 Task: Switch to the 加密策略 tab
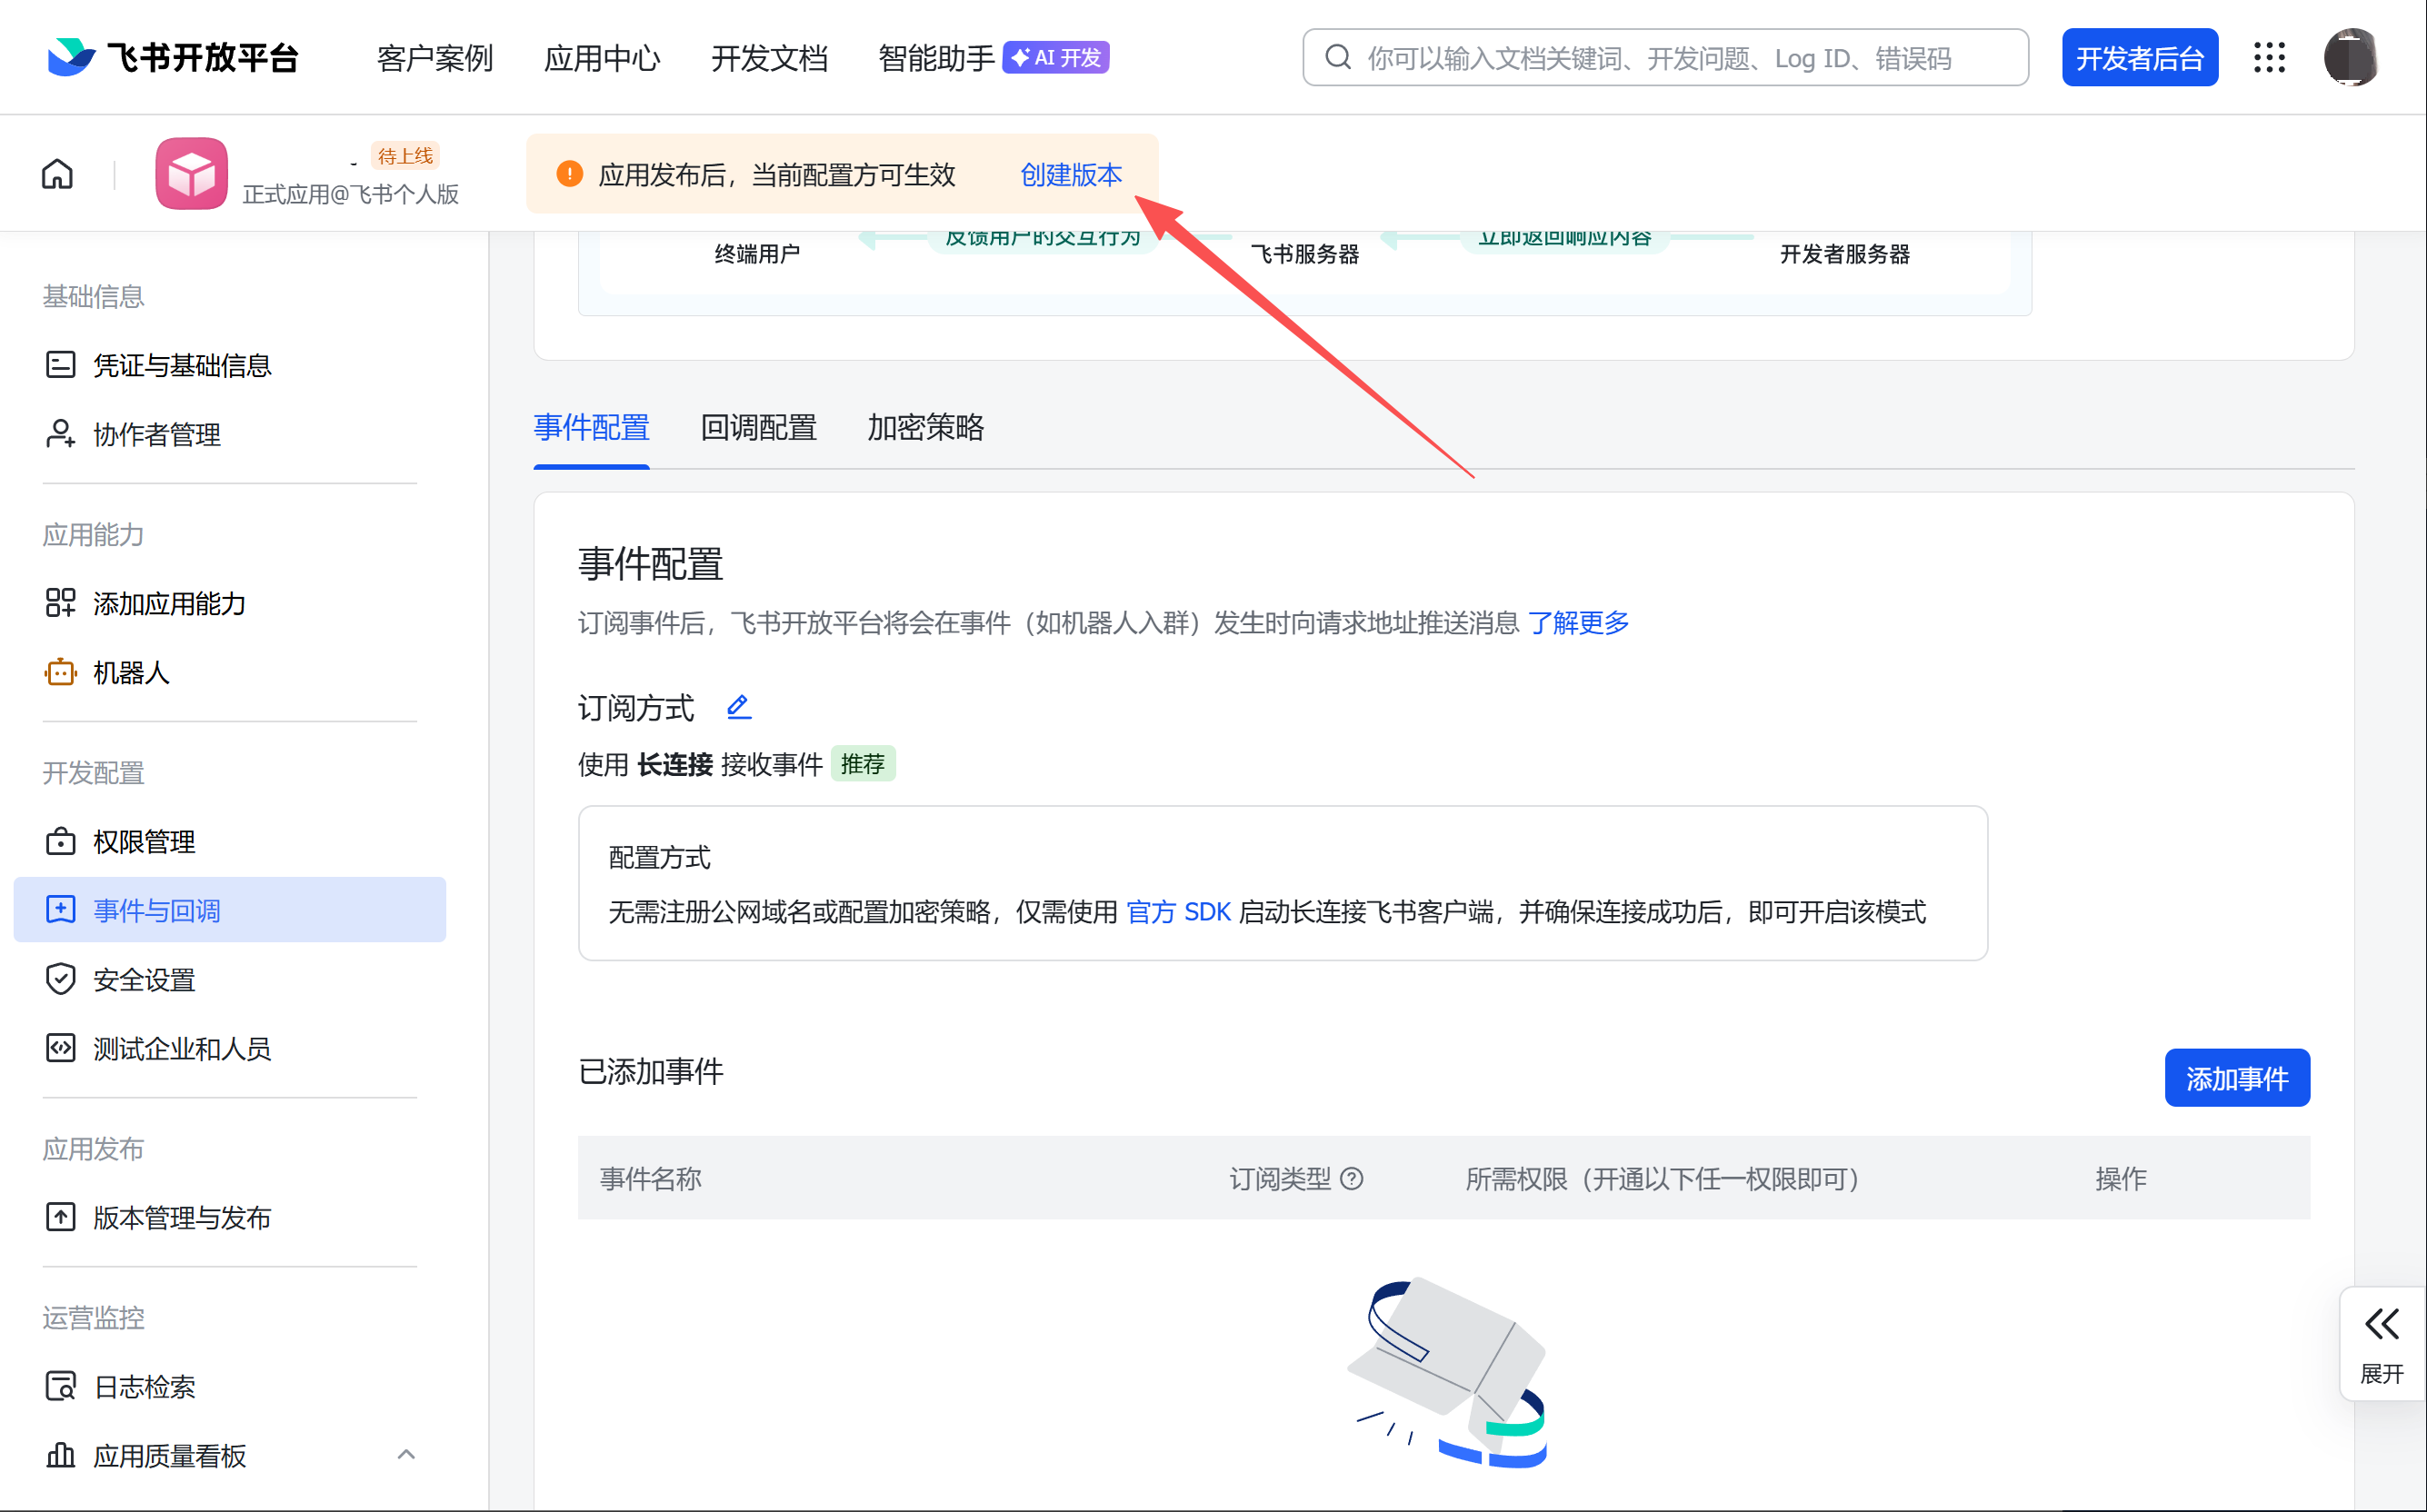924,428
